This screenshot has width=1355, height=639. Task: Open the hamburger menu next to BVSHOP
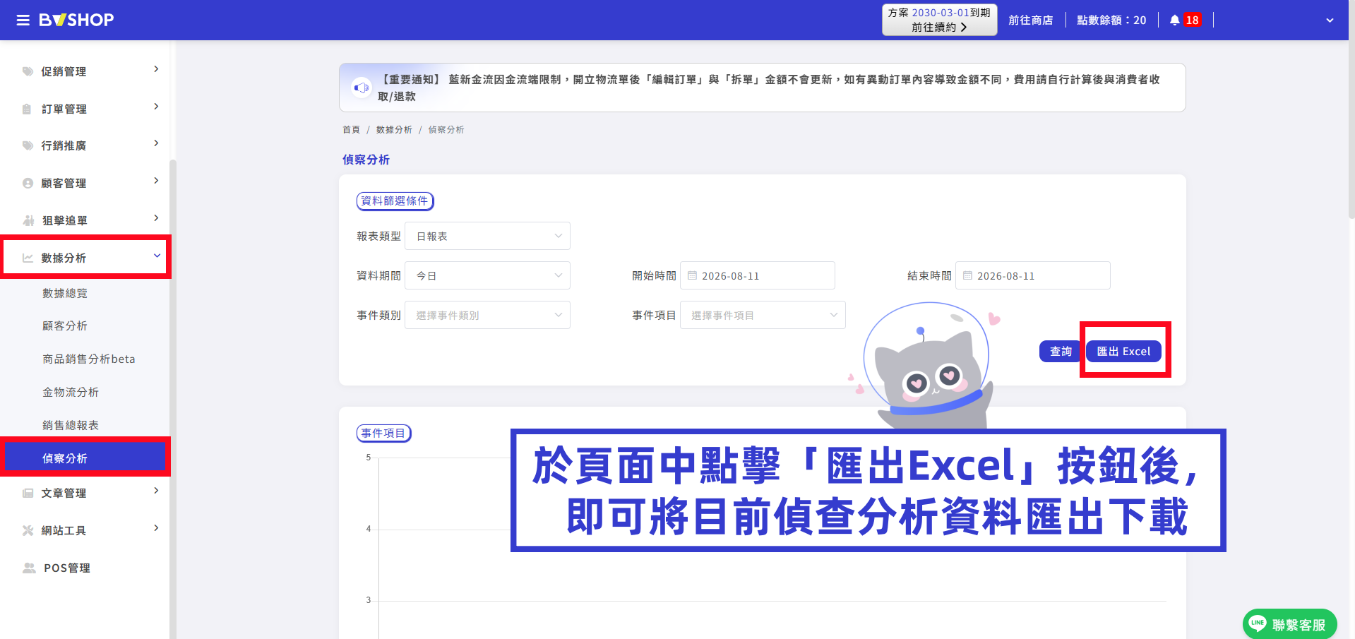point(23,20)
